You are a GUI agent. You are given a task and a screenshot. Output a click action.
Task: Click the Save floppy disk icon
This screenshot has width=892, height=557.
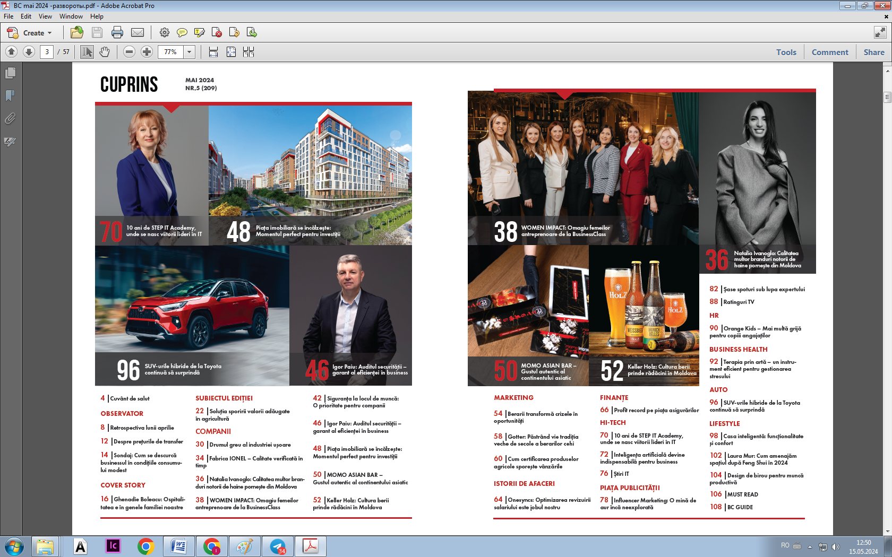[x=97, y=33]
